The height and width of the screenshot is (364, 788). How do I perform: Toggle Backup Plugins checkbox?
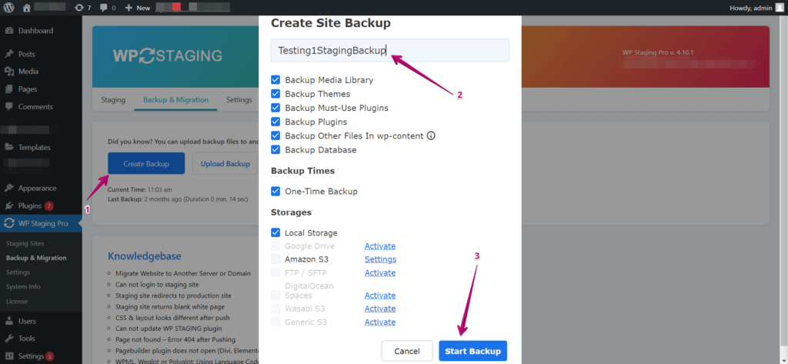[275, 122]
